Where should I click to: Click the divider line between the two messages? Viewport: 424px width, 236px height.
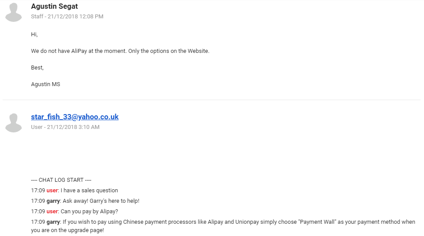(212, 100)
